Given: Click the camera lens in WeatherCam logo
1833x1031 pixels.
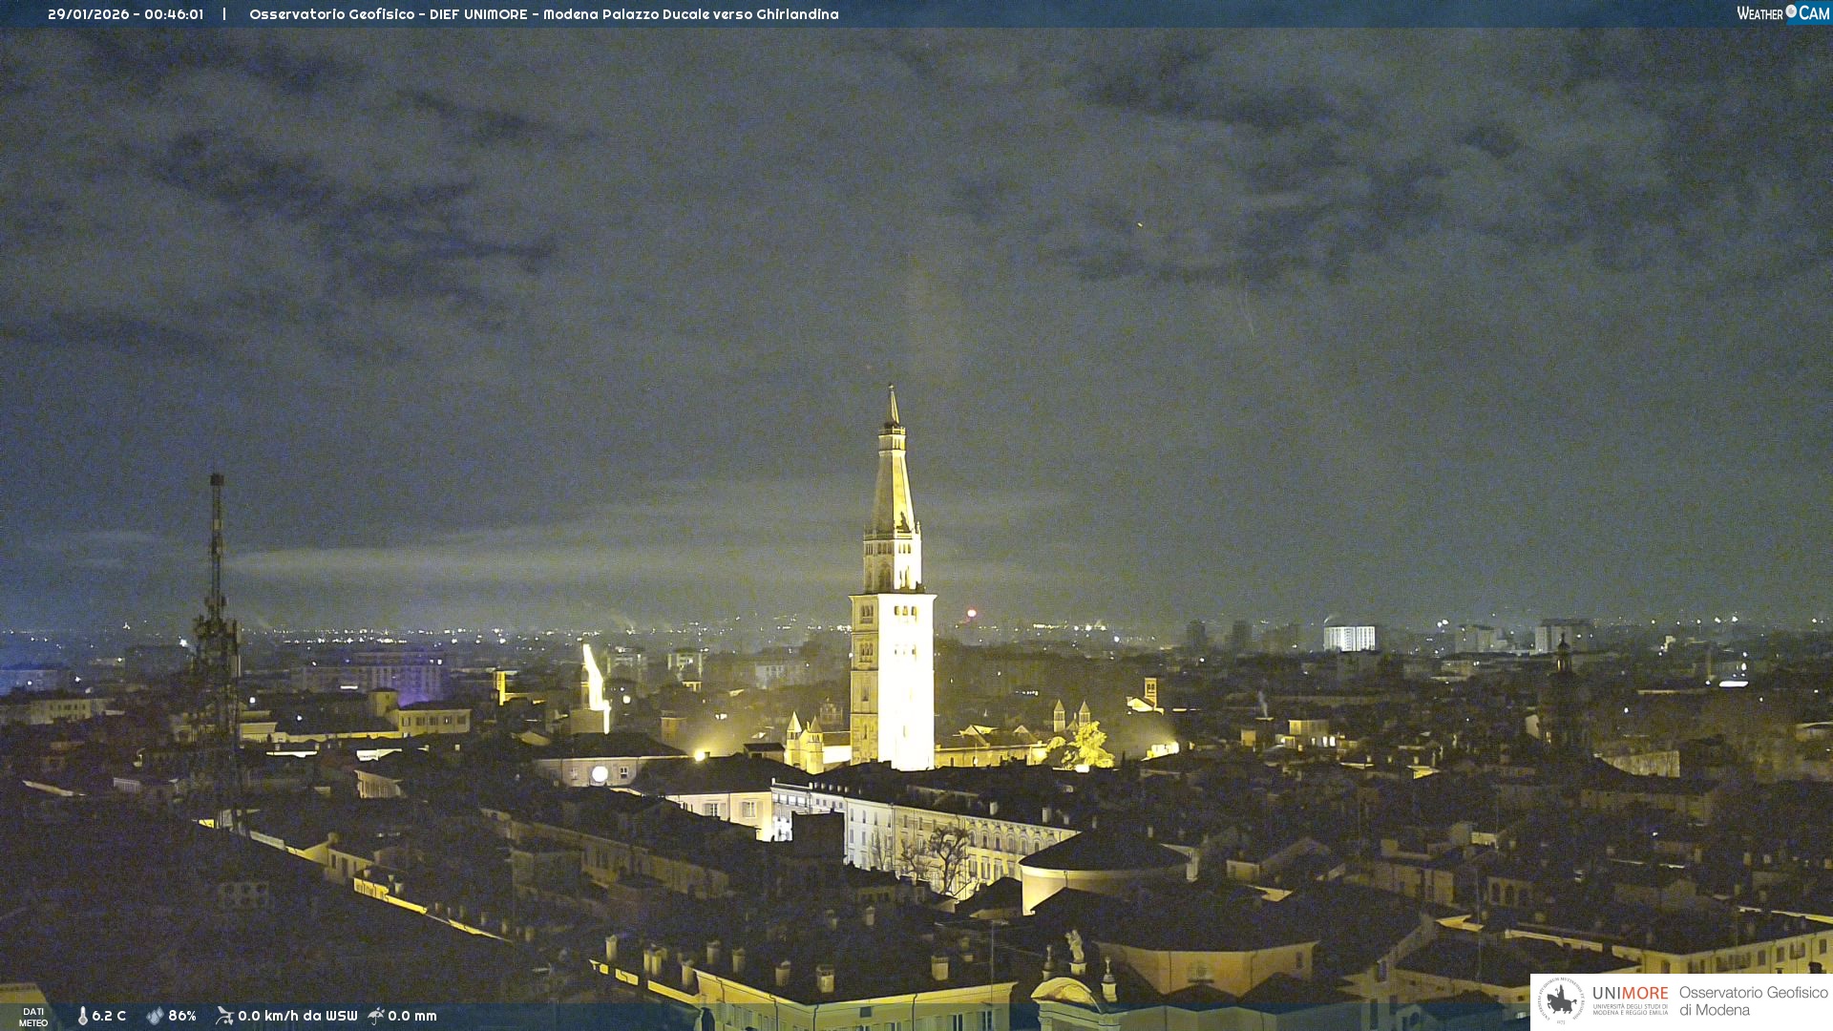Looking at the screenshot, I should pyautogui.click(x=1791, y=11).
